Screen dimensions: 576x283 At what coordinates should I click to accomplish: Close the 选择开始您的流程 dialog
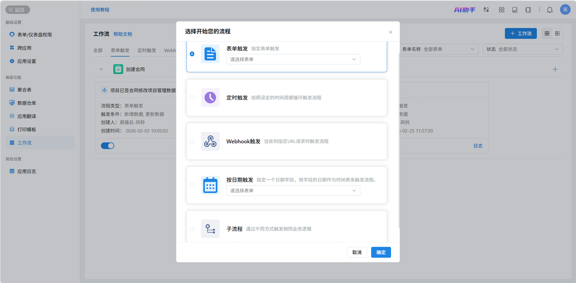pos(390,32)
